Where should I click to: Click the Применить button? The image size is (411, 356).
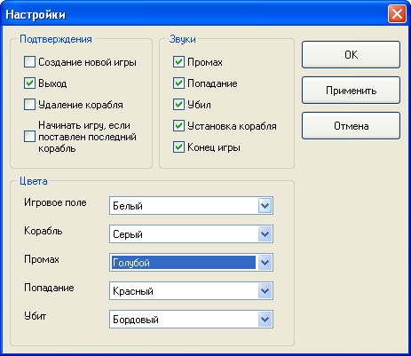(x=351, y=91)
